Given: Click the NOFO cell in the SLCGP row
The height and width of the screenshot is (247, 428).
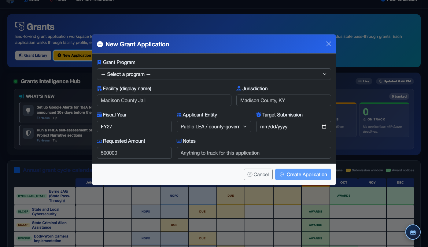Looking at the screenshot, I should coord(146,212).
